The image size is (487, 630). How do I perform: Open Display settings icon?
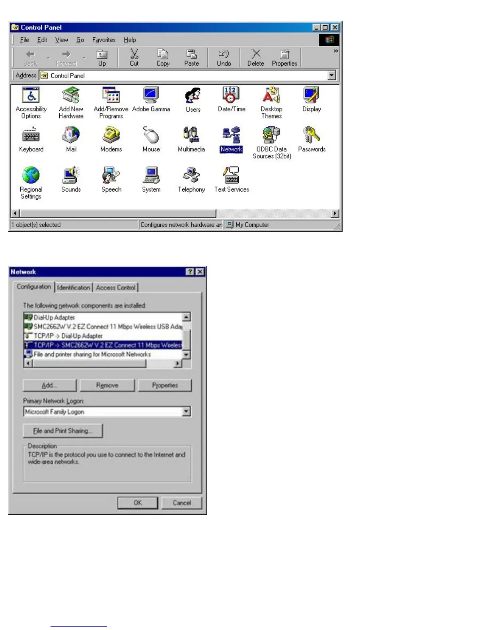[x=312, y=99]
